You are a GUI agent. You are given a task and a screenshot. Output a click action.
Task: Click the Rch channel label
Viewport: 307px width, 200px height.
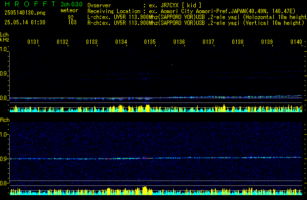click(x=5, y=120)
